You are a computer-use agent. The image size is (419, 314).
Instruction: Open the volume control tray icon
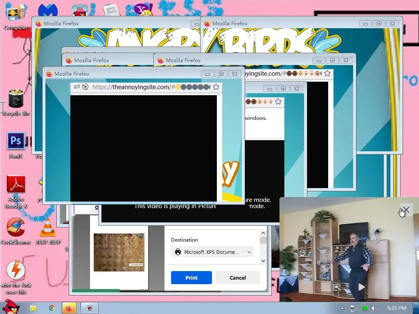[x=374, y=308]
